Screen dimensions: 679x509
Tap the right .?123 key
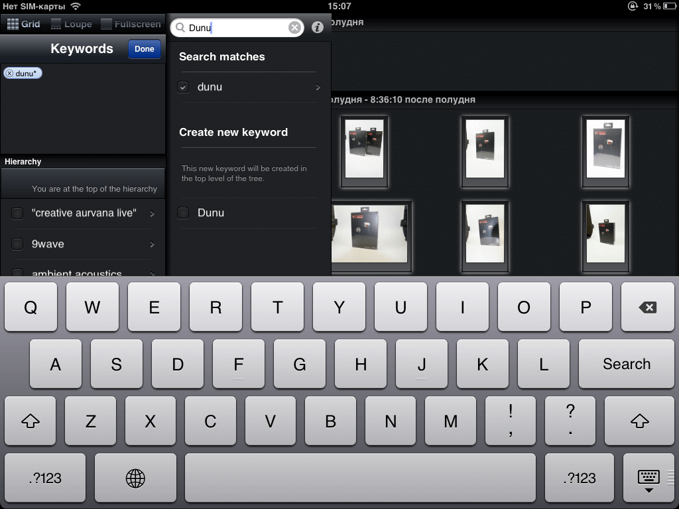pos(580,478)
